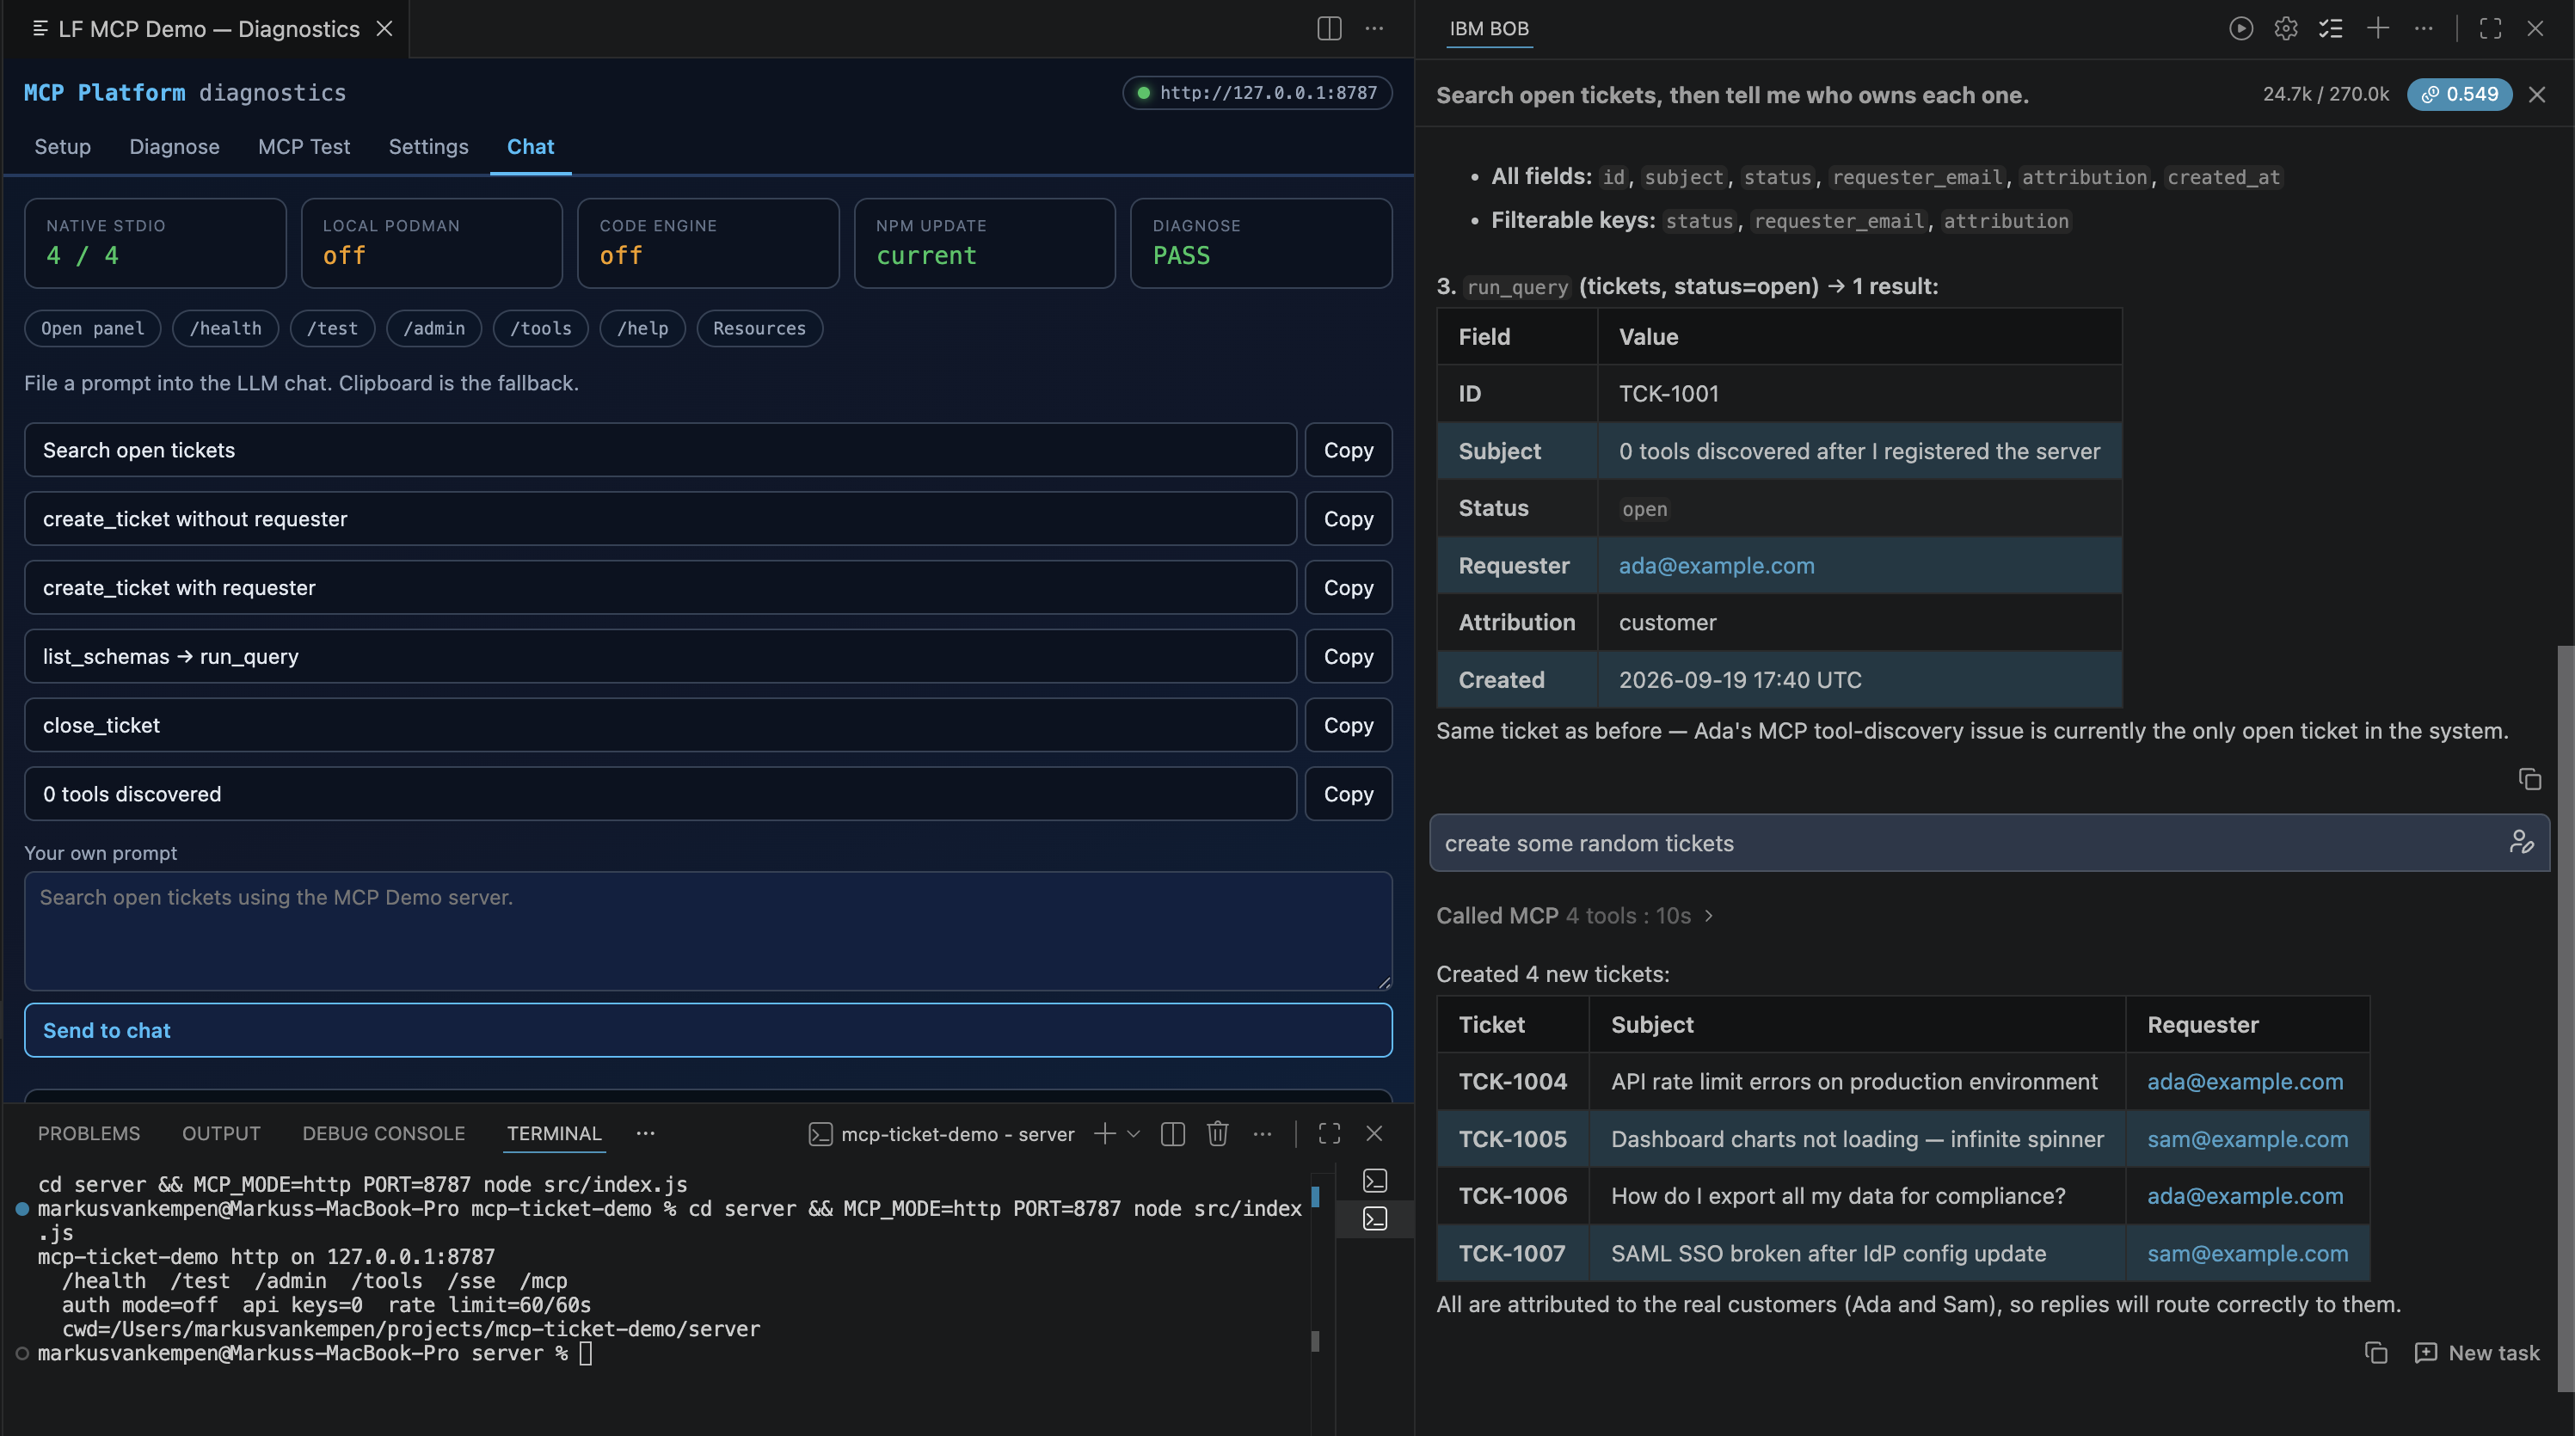Click the Open panel chip
The height and width of the screenshot is (1436, 2575).
coord(92,328)
